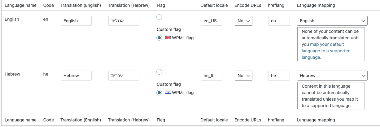Select WPML flag radio for Hebrew

[159, 93]
